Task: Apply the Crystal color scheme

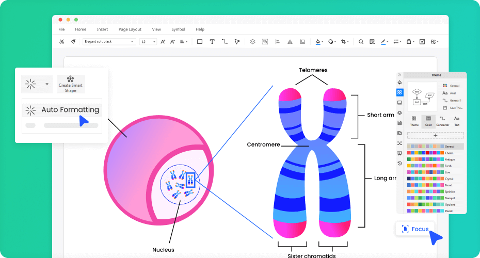Action: [431, 179]
